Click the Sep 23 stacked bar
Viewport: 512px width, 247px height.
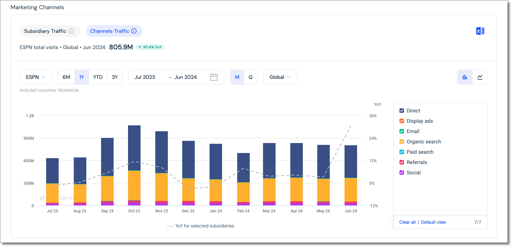click(107, 172)
